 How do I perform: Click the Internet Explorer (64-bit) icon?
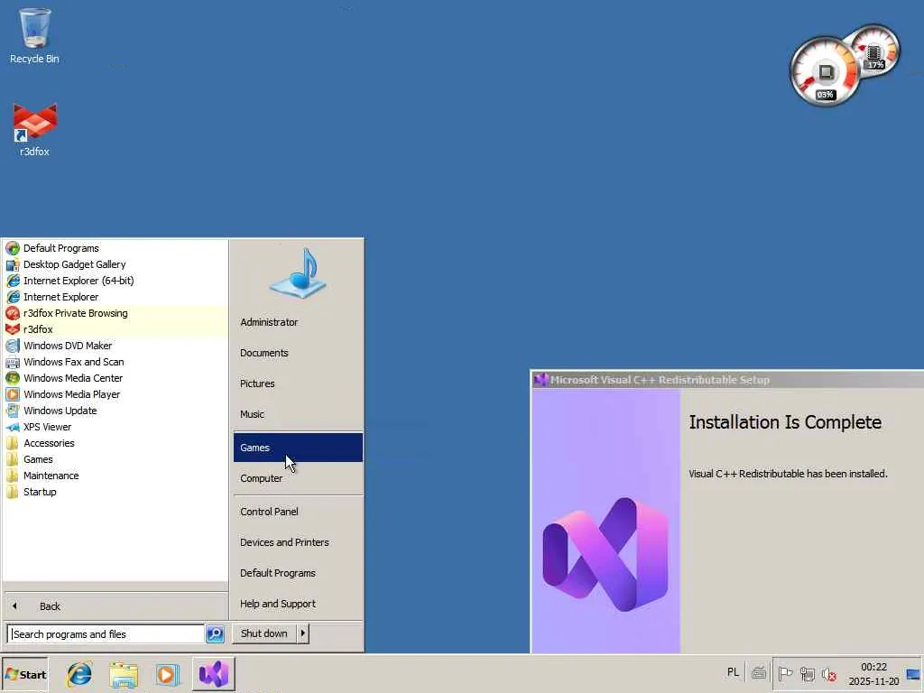[13, 281]
